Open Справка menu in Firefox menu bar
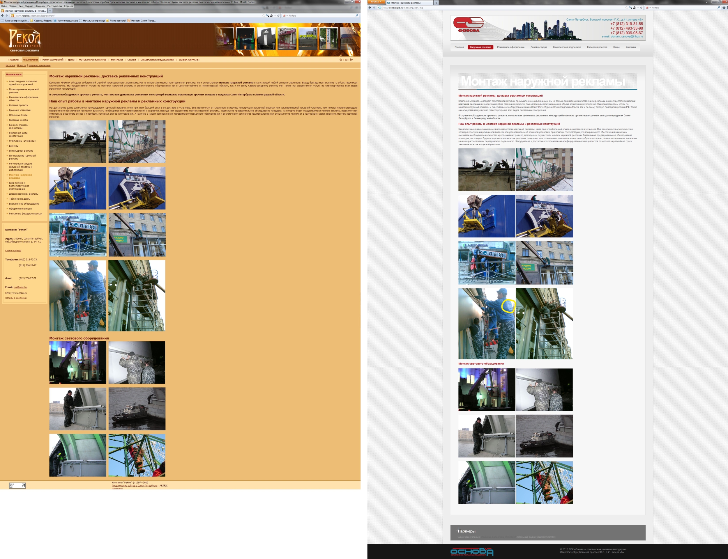The height and width of the screenshot is (559, 728). pyautogui.click(x=68, y=6)
